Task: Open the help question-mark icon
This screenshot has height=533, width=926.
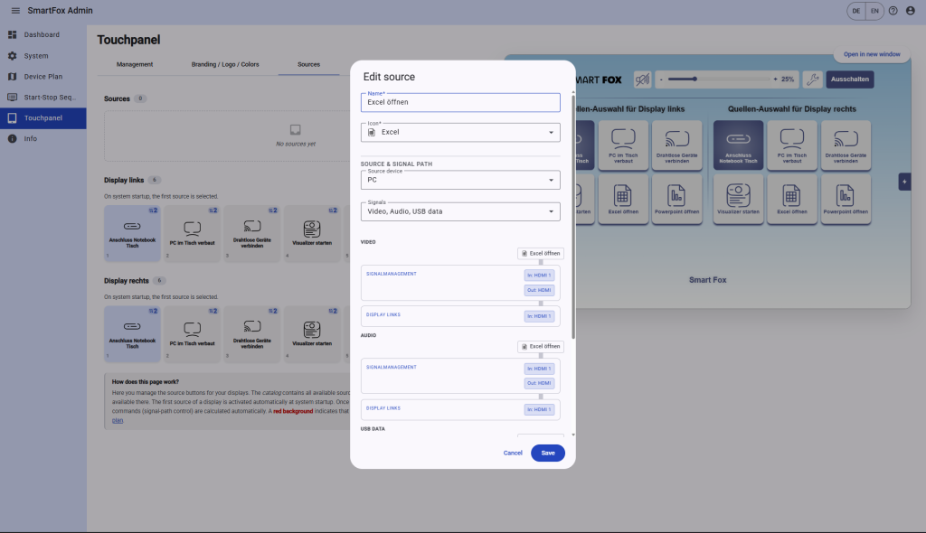Action: tap(893, 11)
